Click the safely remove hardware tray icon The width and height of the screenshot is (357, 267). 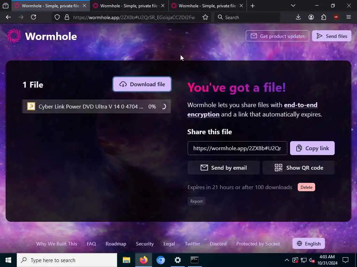pyautogui.click(x=295, y=260)
